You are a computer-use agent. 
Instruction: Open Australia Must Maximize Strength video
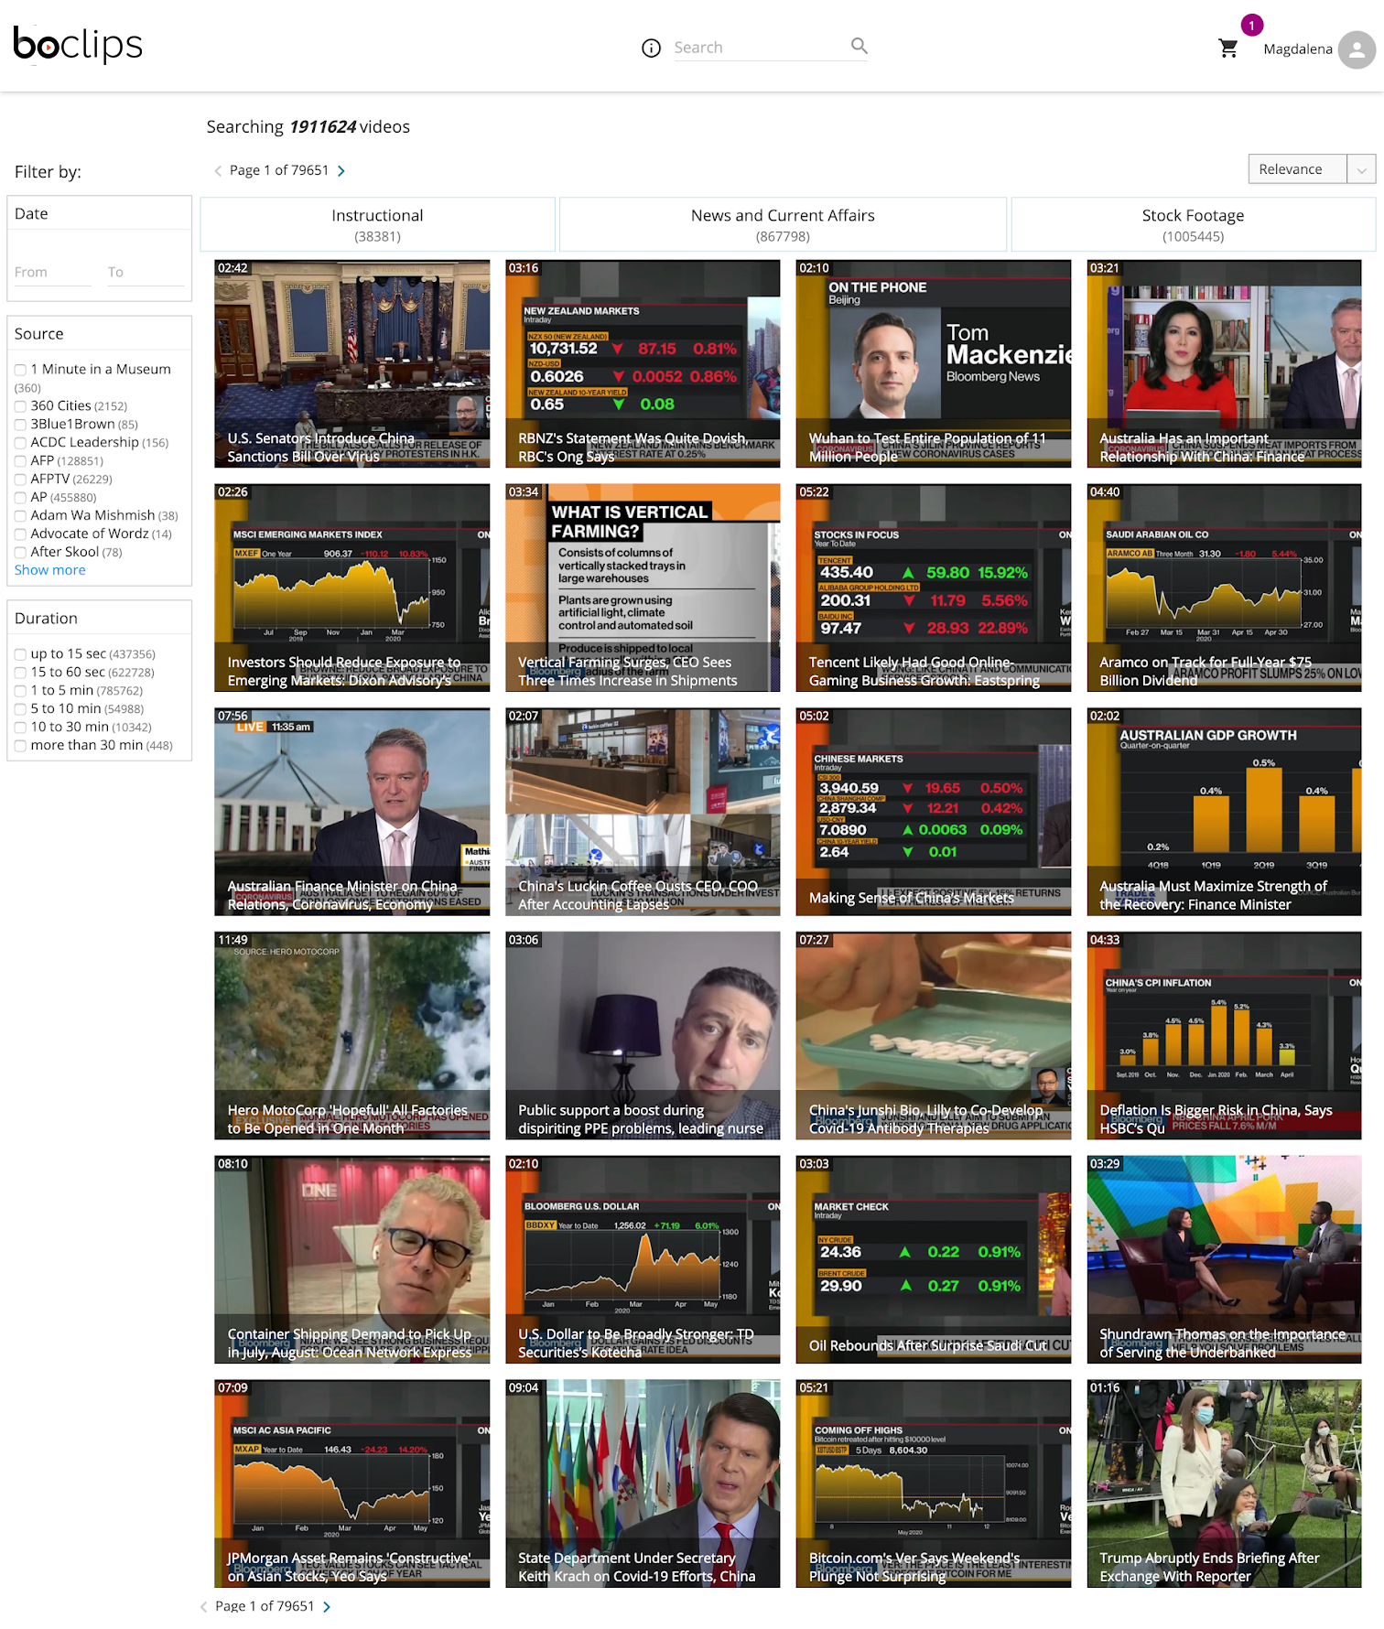click(x=1224, y=812)
